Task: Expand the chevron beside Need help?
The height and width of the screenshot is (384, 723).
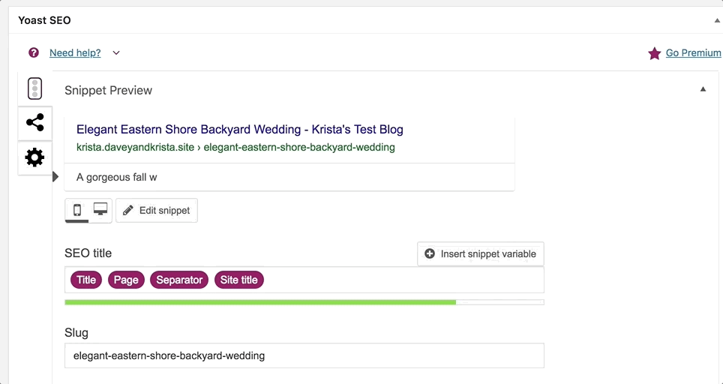Action: click(116, 53)
